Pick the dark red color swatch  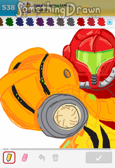click(x=81, y=22)
